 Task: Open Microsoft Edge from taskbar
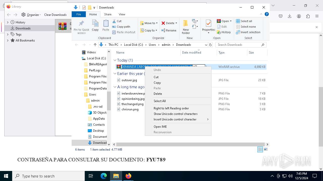pos(104,176)
